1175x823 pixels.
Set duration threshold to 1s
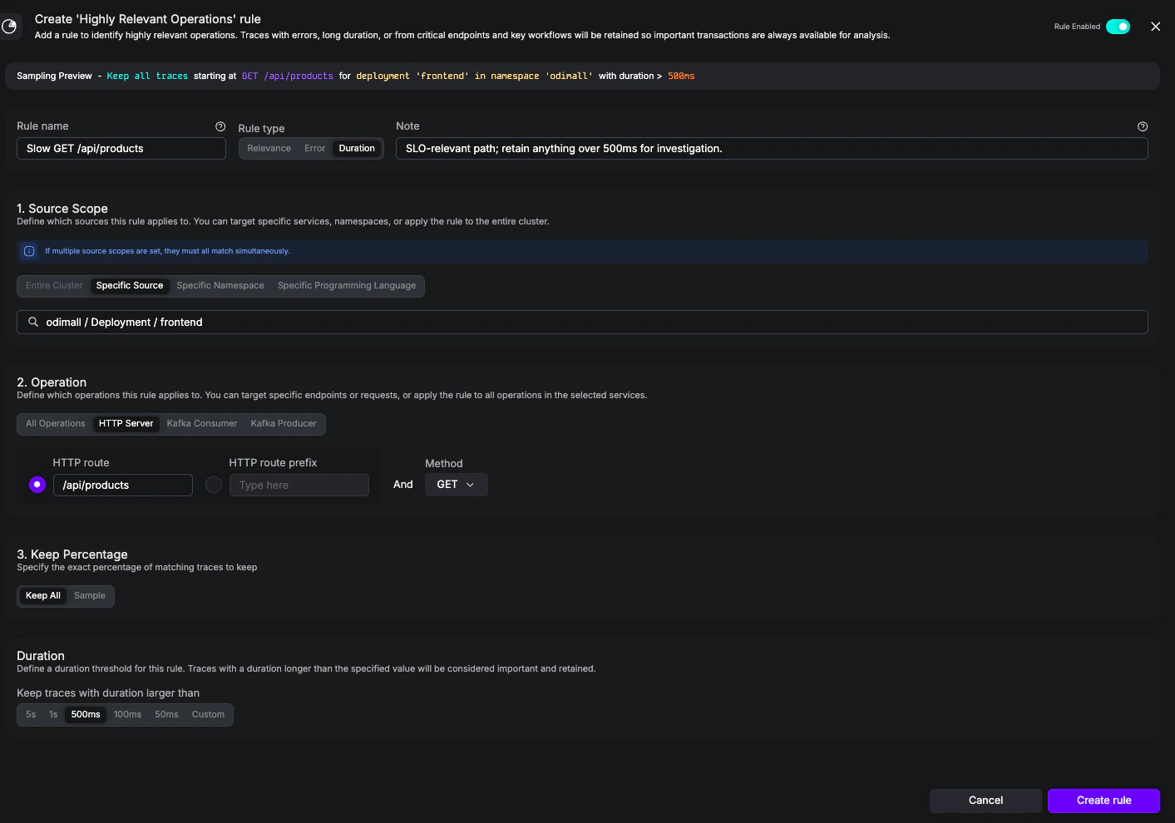click(53, 715)
